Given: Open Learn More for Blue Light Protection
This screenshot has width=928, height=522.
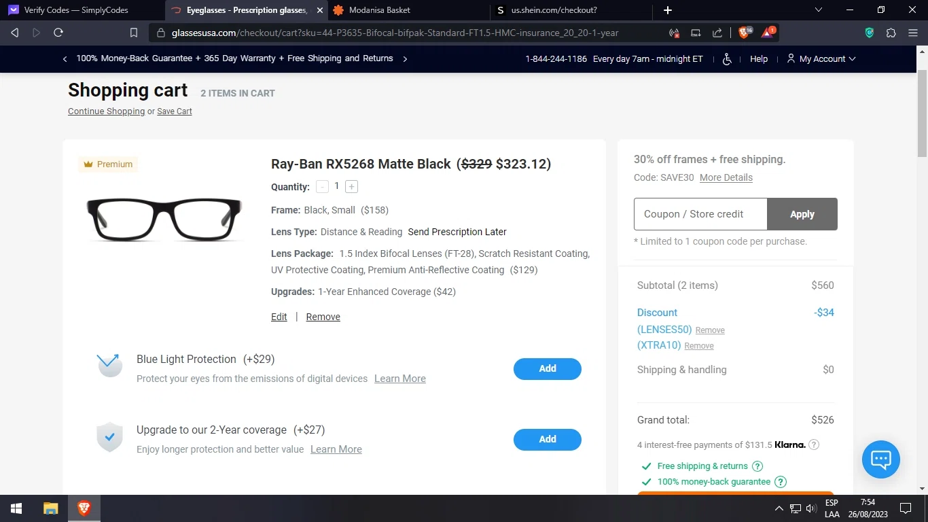Looking at the screenshot, I should pyautogui.click(x=400, y=379).
